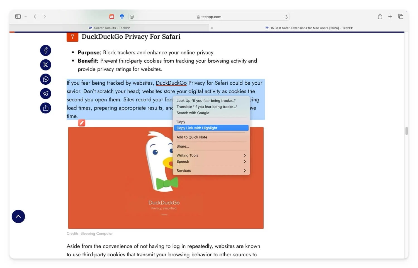Share article on X (Twitter)
Image resolution: width=418 pixels, height=268 pixels.
[x=46, y=65]
